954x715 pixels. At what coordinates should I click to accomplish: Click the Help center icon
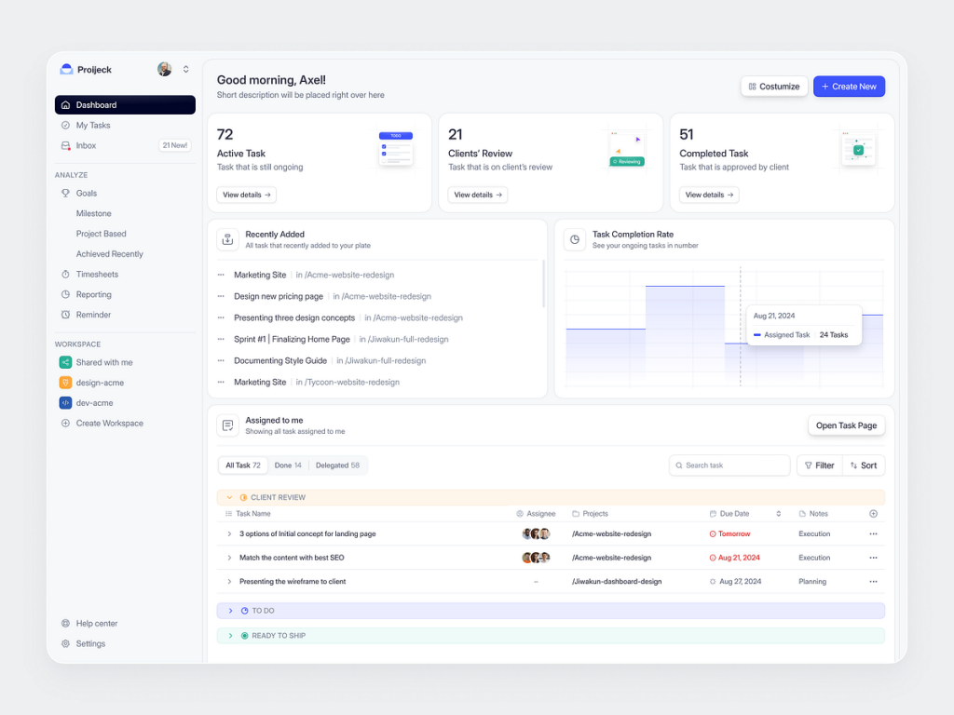(65, 624)
